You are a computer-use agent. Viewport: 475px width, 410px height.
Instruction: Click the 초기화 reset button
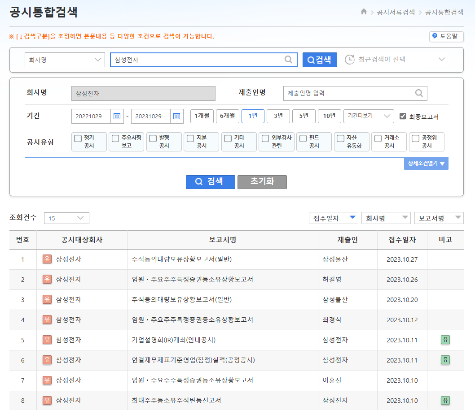point(262,182)
